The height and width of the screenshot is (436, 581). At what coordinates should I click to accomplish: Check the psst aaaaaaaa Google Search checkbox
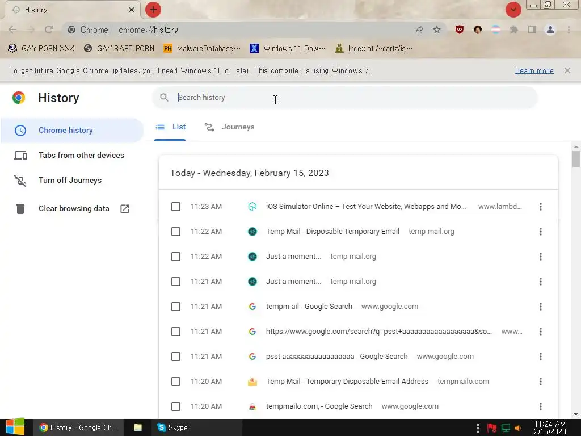pos(176,357)
